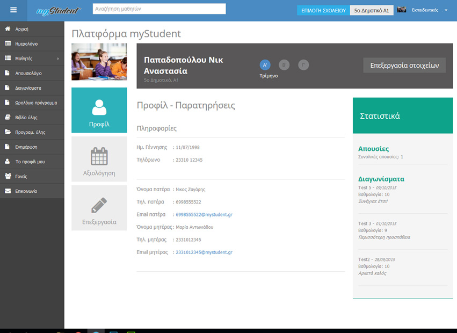Click the student classroom photo thumbnail
Viewport: 457px width, 333px height.
[x=99, y=62]
